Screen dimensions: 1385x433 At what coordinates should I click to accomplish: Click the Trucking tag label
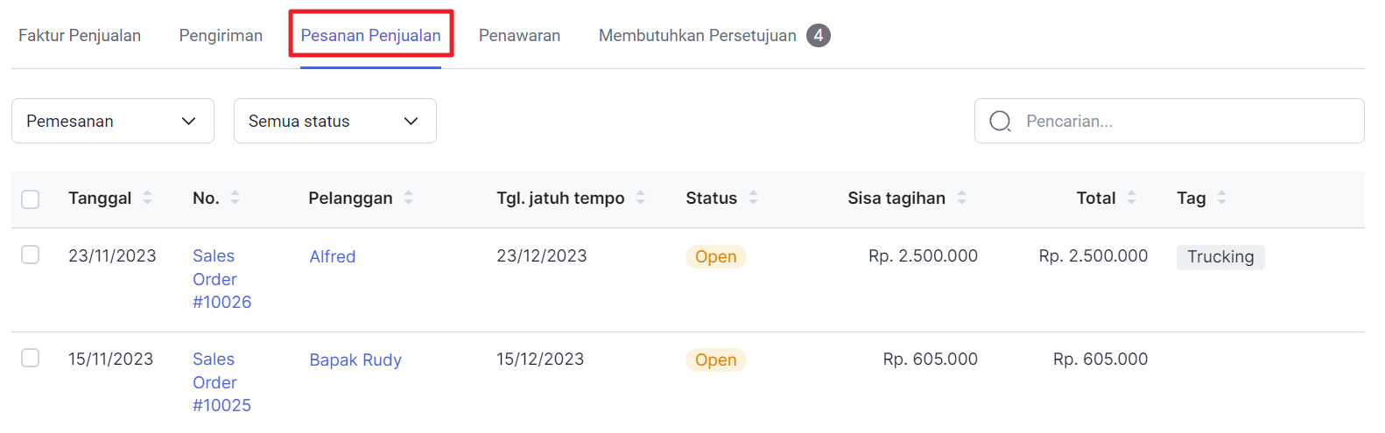click(1220, 257)
